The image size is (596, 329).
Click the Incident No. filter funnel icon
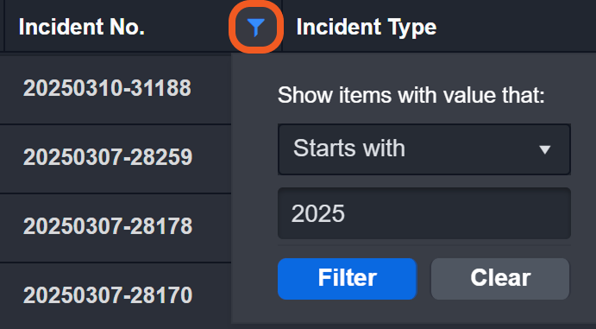pos(256,28)
